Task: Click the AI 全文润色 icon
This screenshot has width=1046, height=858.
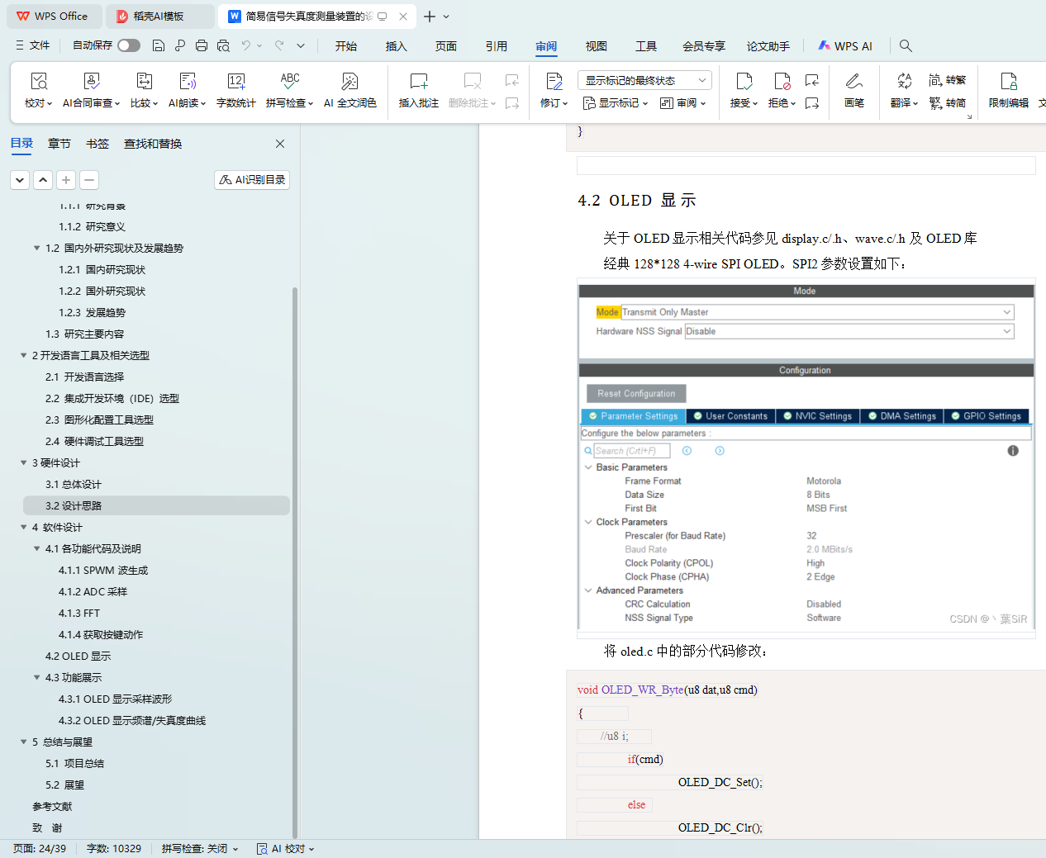Action: [349, 82]
